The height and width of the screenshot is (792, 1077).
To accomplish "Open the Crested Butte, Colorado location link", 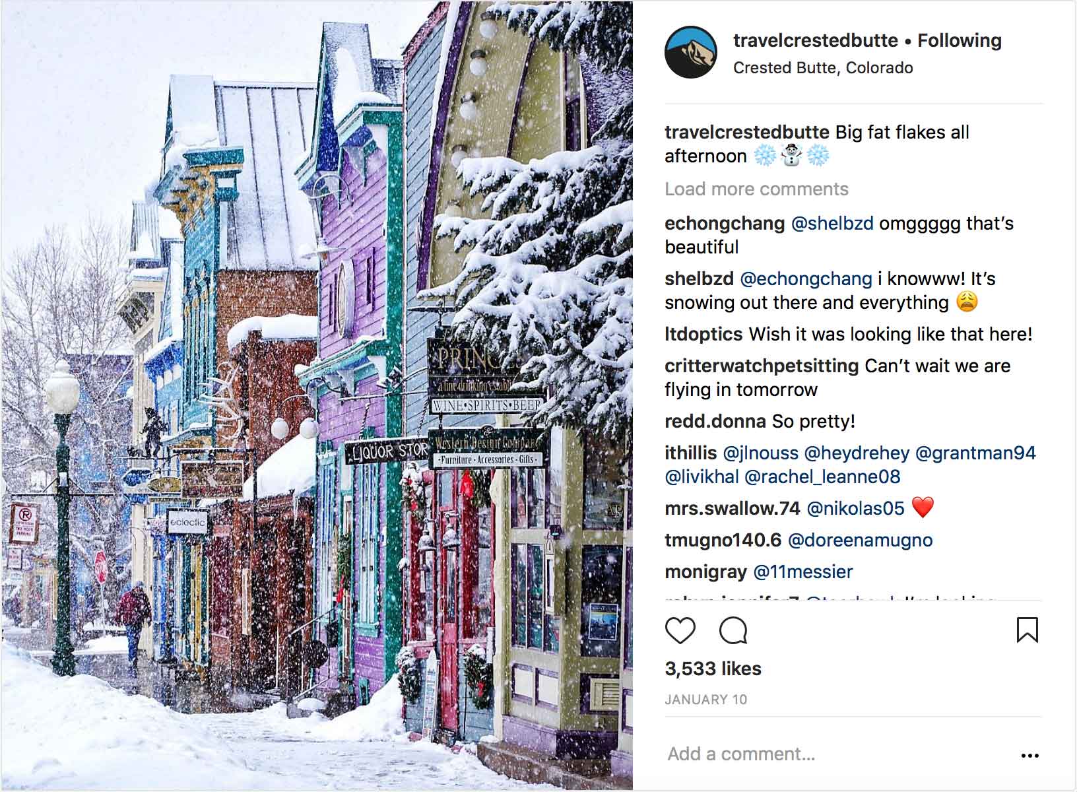I will click(x=823, y=68).
